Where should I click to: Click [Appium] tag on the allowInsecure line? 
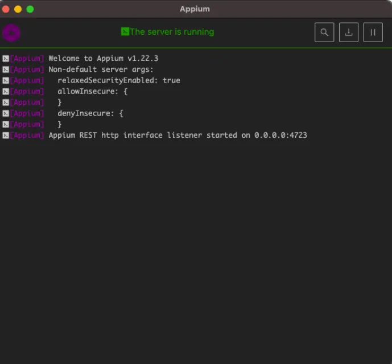click(27, 92)
